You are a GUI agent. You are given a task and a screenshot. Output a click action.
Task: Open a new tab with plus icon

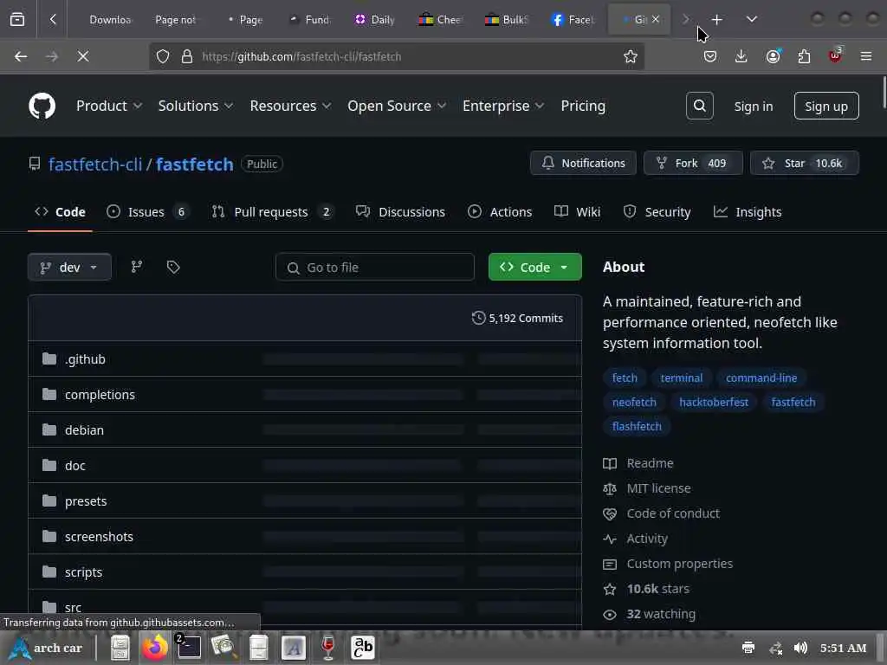click(x=716, y=20)
